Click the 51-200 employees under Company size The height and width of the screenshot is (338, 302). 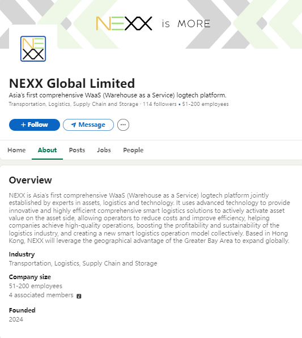coord(36,286)
